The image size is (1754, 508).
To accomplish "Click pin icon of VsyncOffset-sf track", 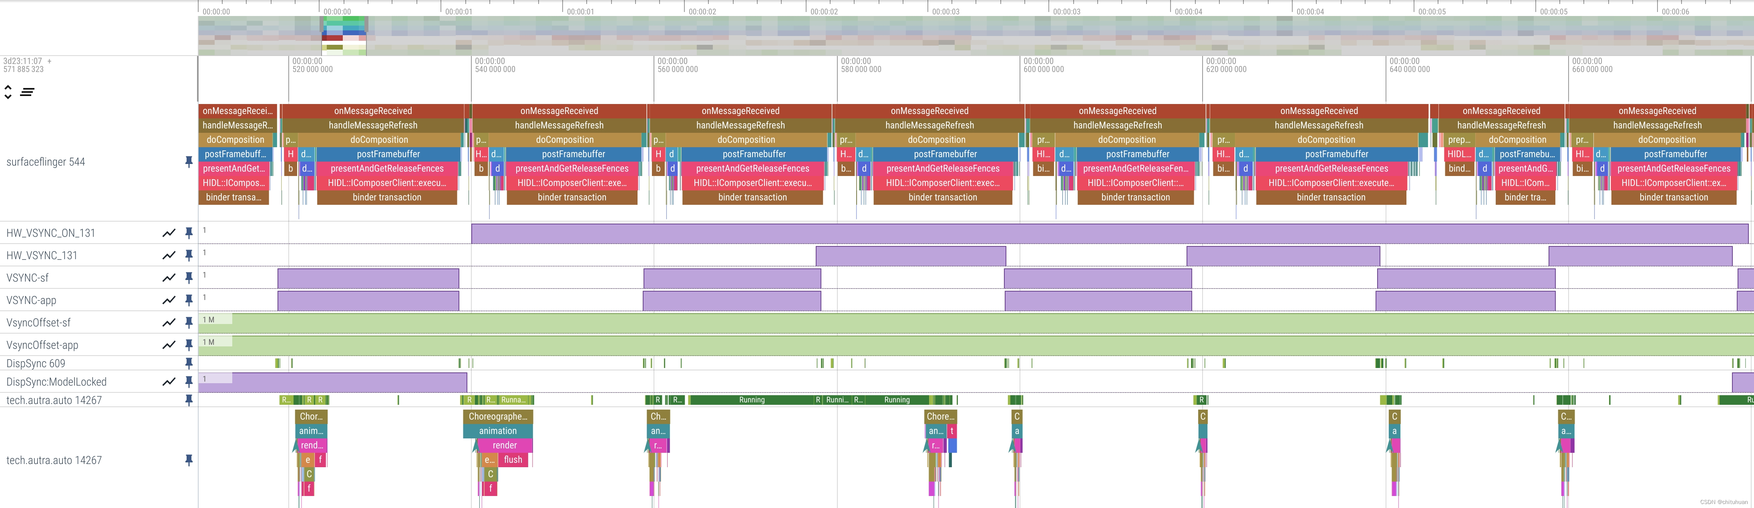I will (x=189, y=323).
